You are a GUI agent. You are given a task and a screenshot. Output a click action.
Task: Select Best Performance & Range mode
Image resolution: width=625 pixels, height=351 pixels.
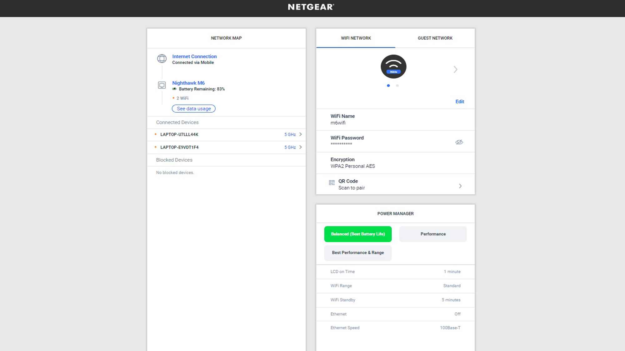(358, 253)
